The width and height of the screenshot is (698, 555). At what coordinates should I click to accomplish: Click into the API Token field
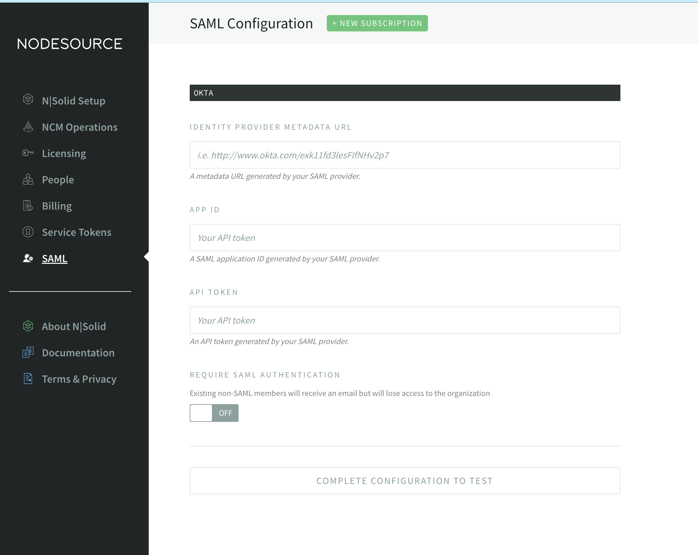click(405, 320)
